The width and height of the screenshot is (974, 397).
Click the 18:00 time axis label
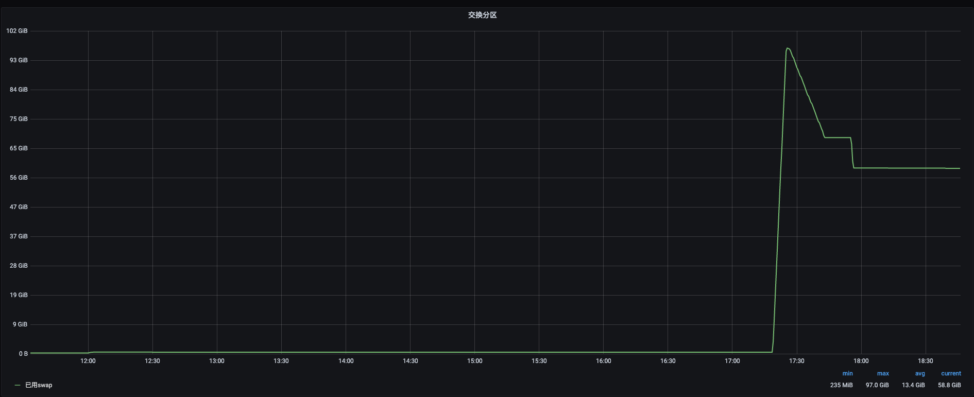tap(861, 361)
